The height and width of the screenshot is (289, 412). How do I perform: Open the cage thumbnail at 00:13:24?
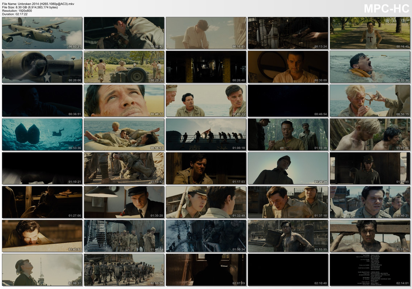click(288, 33)
